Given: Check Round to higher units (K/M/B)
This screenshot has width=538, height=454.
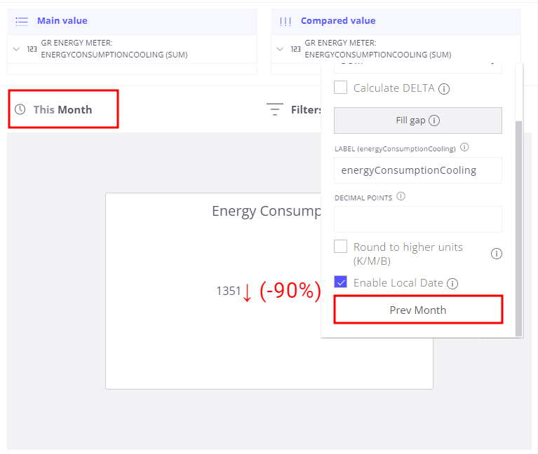Looking at the screenshot, I should tap(340, 247).
